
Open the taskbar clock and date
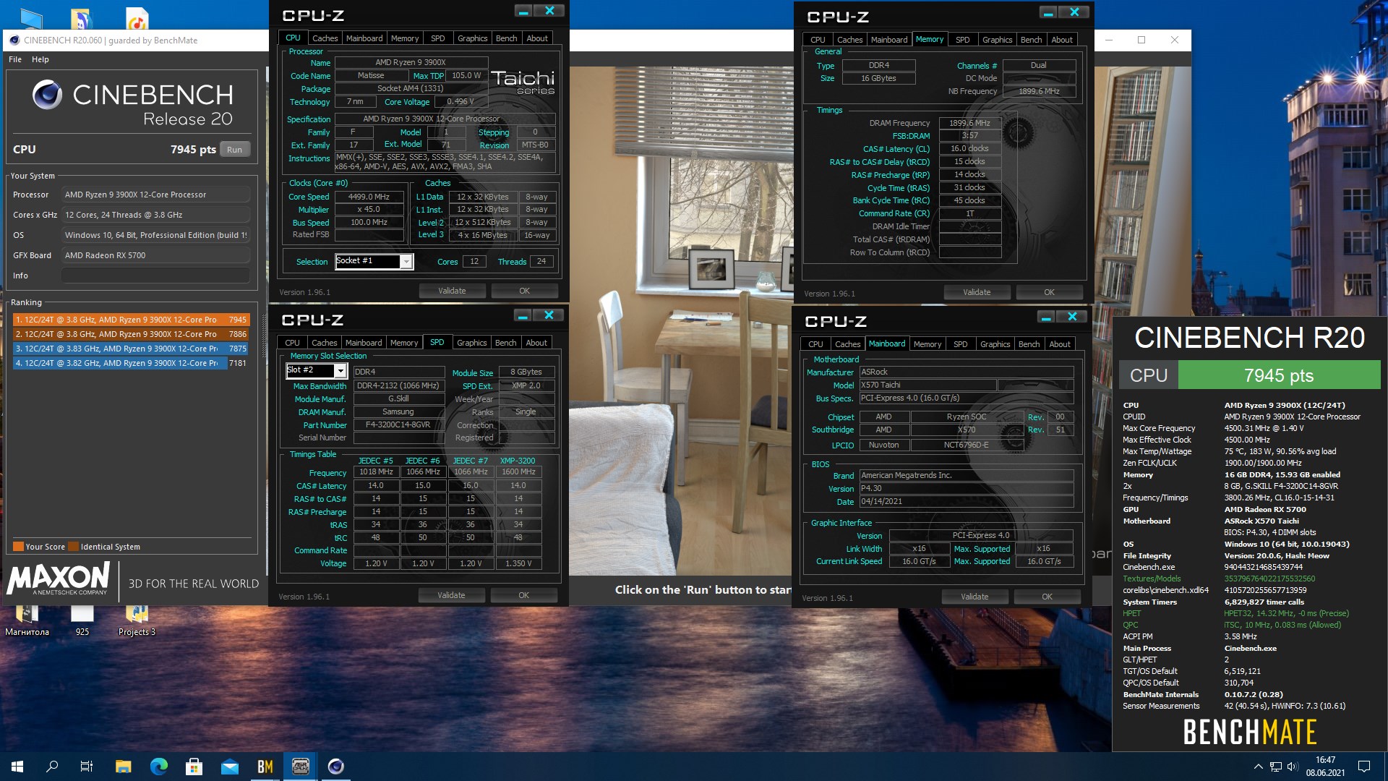[x=1325, y=767]
